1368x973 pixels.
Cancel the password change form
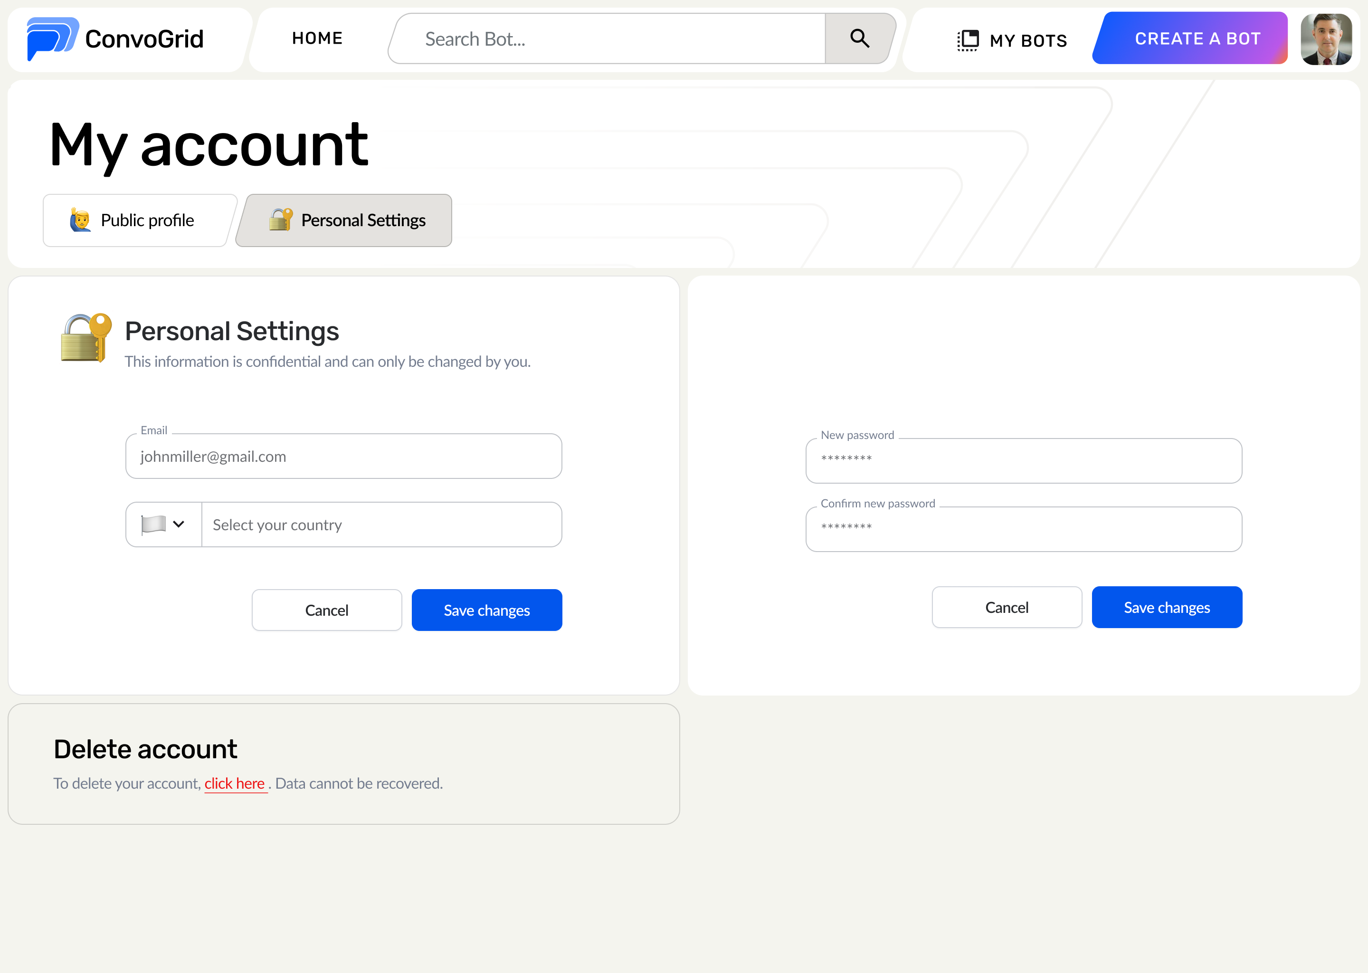coord(1006,608)
